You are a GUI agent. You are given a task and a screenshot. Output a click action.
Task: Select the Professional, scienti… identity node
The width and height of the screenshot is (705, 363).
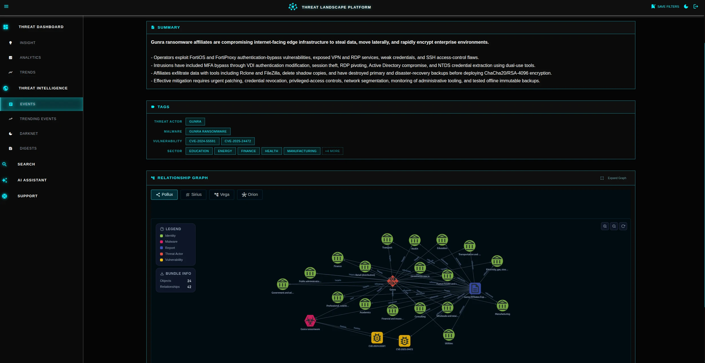338,297
